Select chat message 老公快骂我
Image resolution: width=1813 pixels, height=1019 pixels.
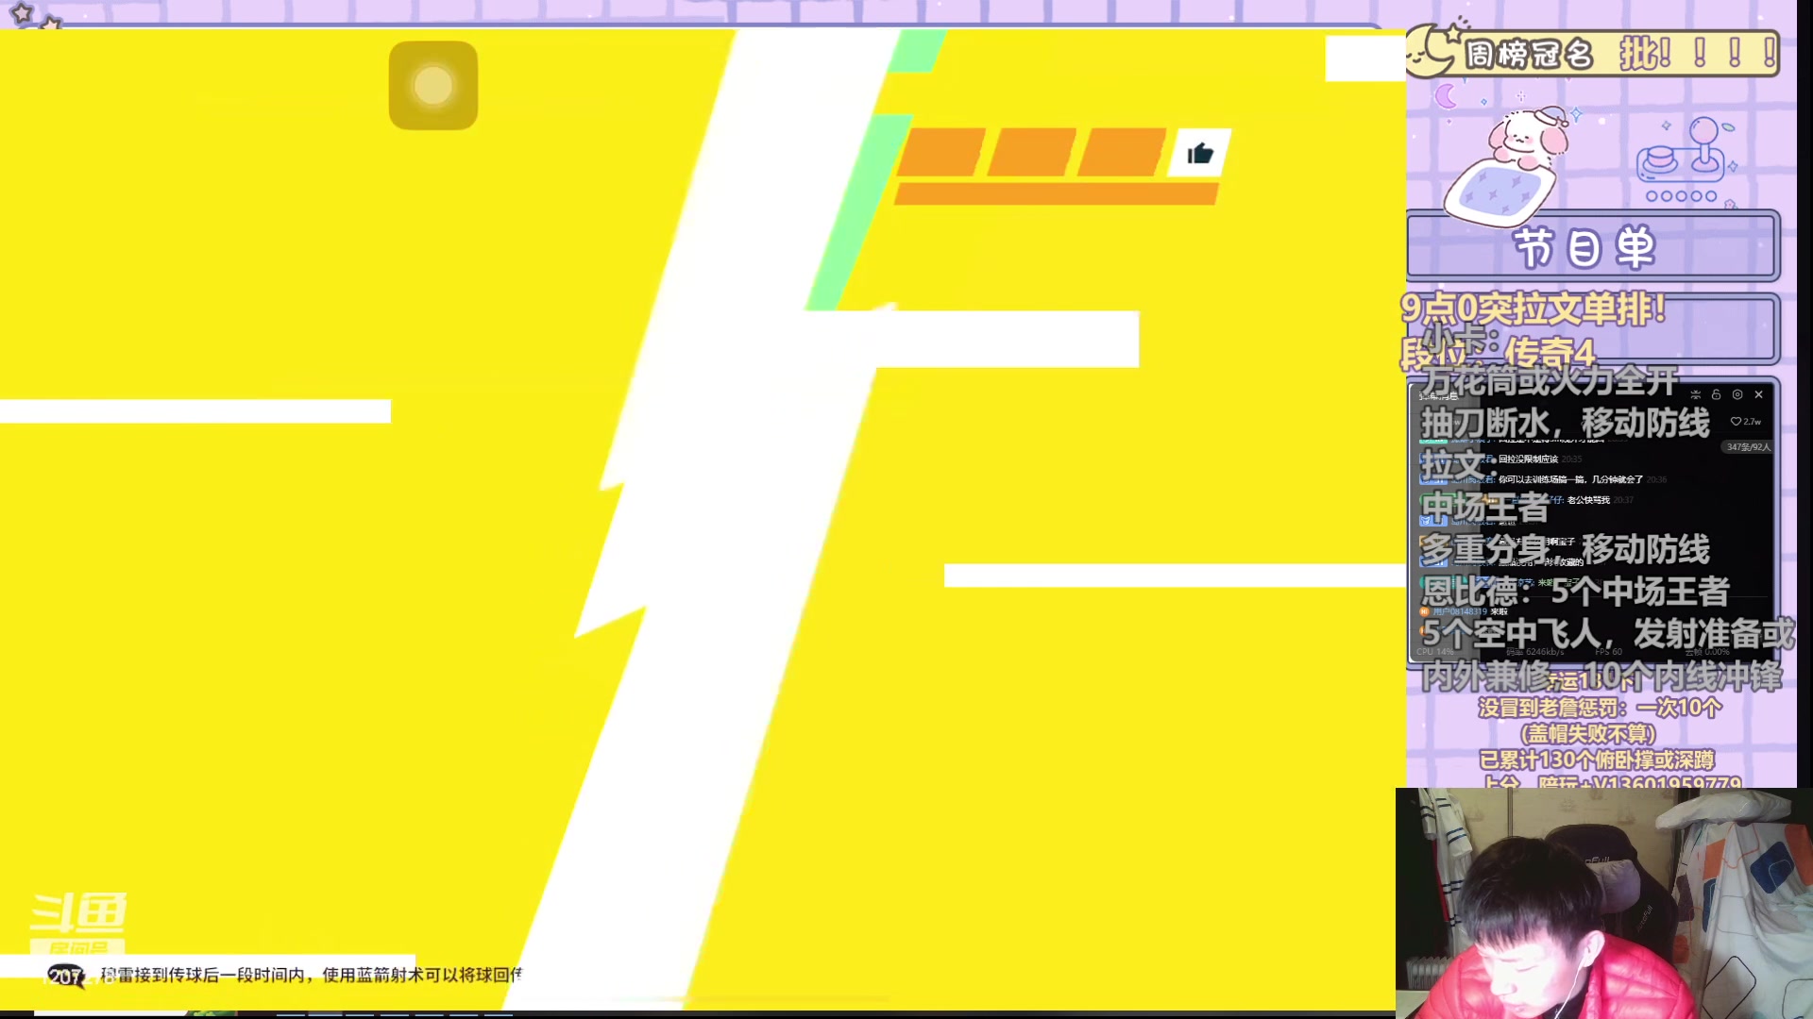[x=1588, y=500]
